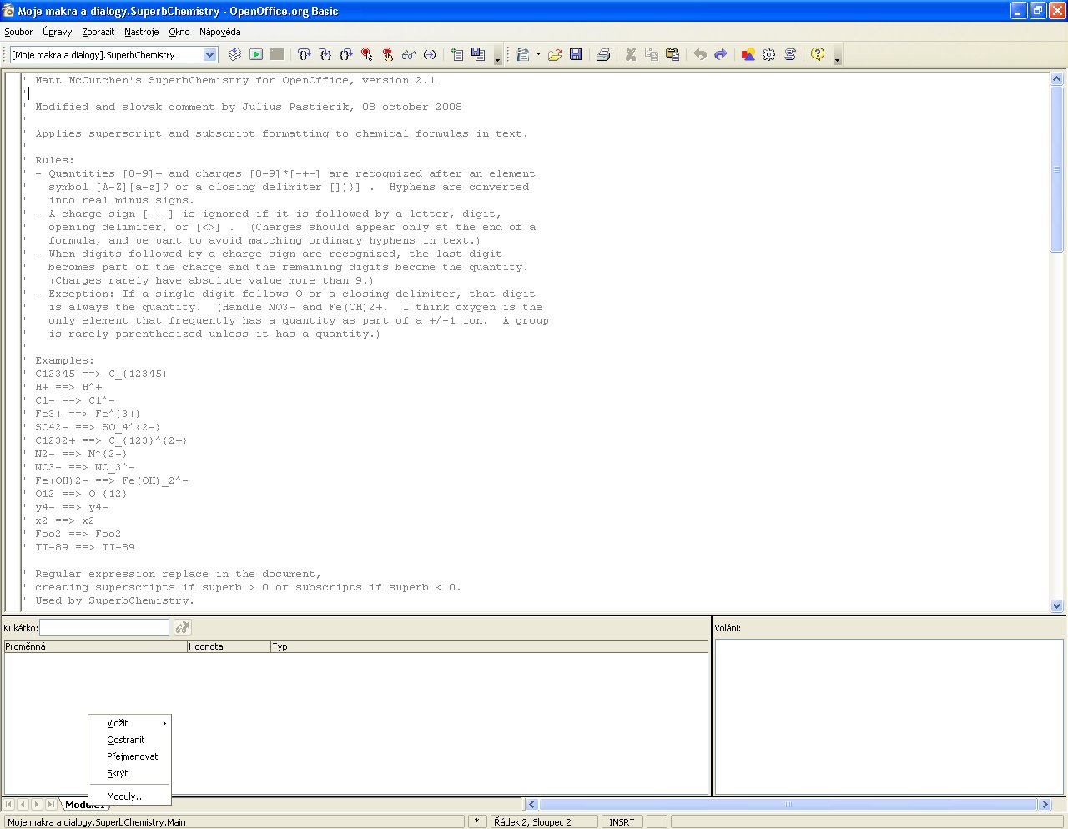1068x829 pixels.
Task: Open the Zobrazit menu
Action: coord(98,32)
